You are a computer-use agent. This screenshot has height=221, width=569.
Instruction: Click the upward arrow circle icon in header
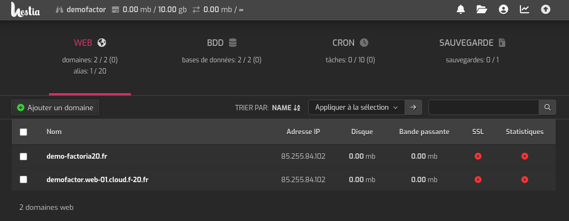tap(546, 10)
